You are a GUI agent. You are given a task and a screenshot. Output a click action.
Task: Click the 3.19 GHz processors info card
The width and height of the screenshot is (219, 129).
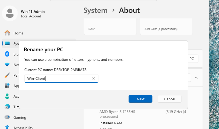click(x=166, y=27)
